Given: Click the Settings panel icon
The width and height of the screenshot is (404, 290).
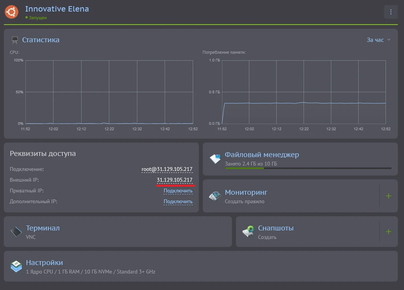Looking at the screenshot, I should point(16,267).
